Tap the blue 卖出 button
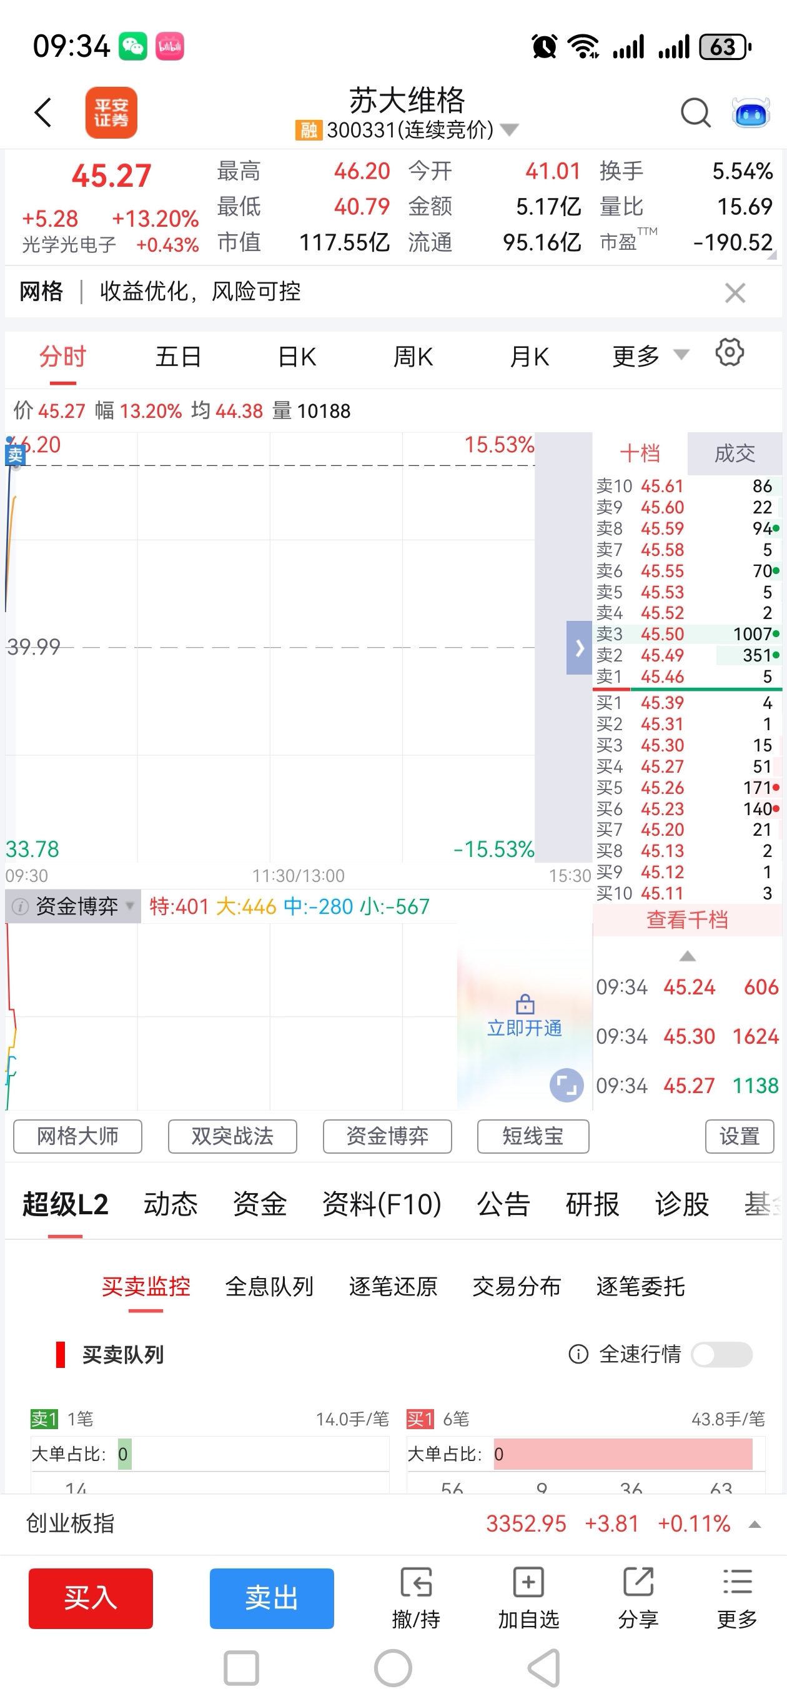The height and width of the screenshot is (1699, 787). pyautogui.click(x=272, y=1598)
